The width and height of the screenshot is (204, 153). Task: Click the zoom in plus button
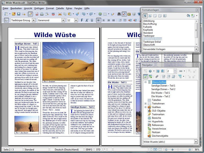190,150
